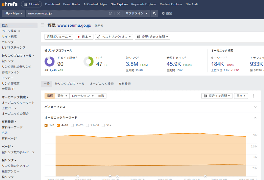Collapse the オーガニックキーワード section

pyautogui.click(x=255, y=118)
